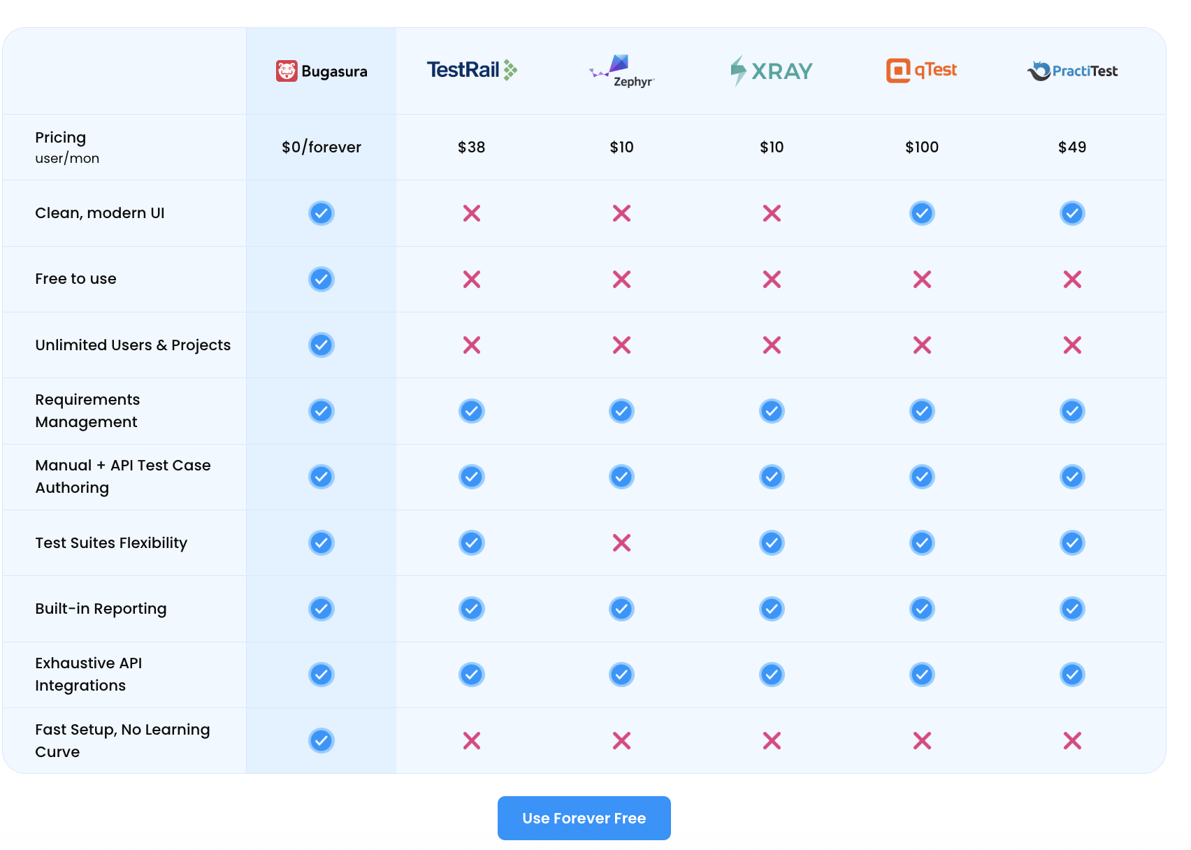
Task: Click the PractiTest logo
Action: (1072, 71)
